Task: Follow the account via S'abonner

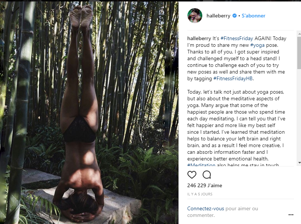Action: coord(253,16)
